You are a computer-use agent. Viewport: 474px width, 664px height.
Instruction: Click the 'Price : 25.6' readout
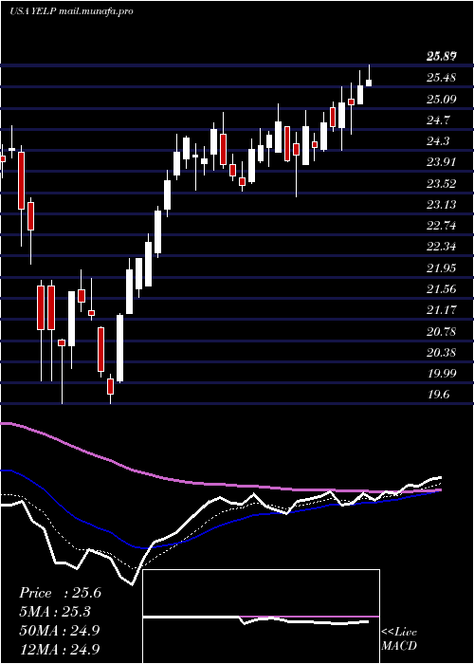pos(60,593)
